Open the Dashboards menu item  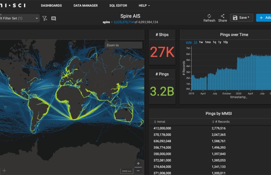click(51, 5)
